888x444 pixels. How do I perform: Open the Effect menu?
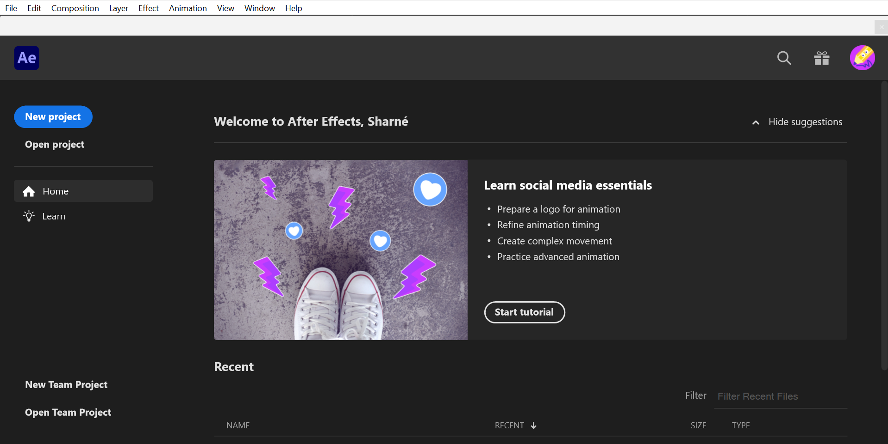(x=149, y=8)
